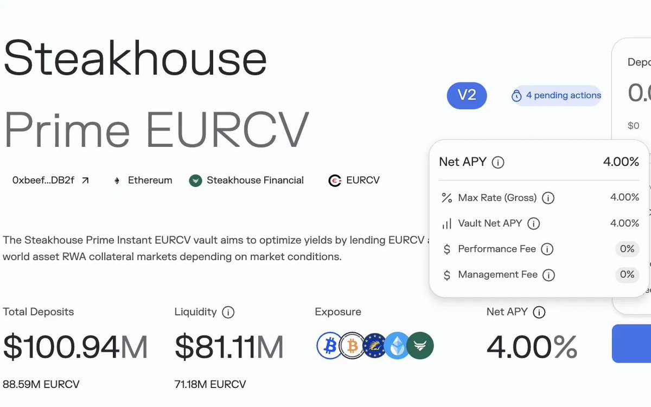
Task: Click the dollar icon by Performance Fee
Action: [x=446, y=249]
